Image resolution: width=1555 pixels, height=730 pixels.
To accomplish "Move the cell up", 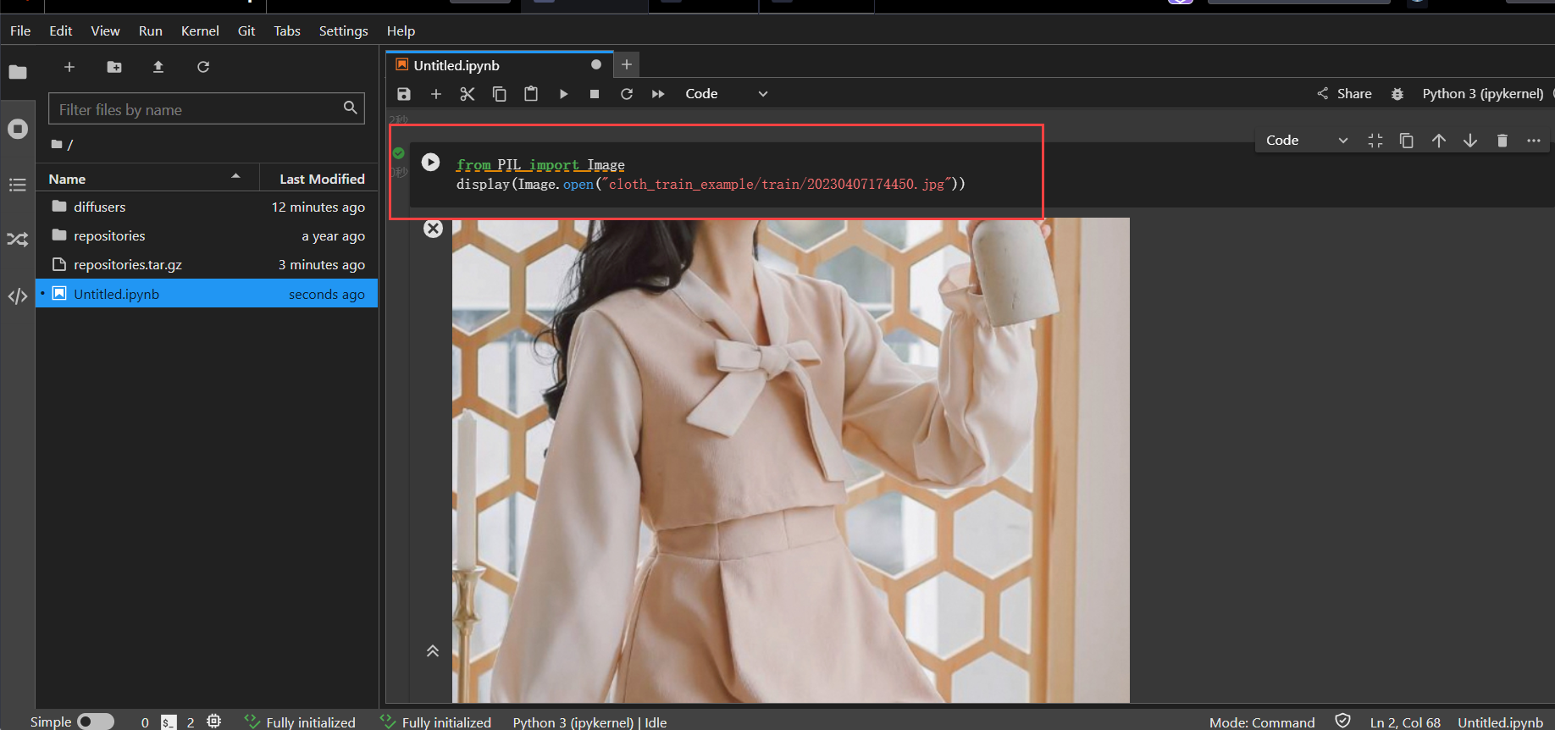I will click(x=1439, y=141).
